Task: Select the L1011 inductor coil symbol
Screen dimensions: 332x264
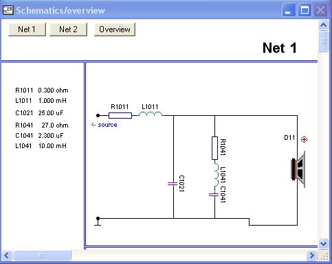Action: click(151, 114)
